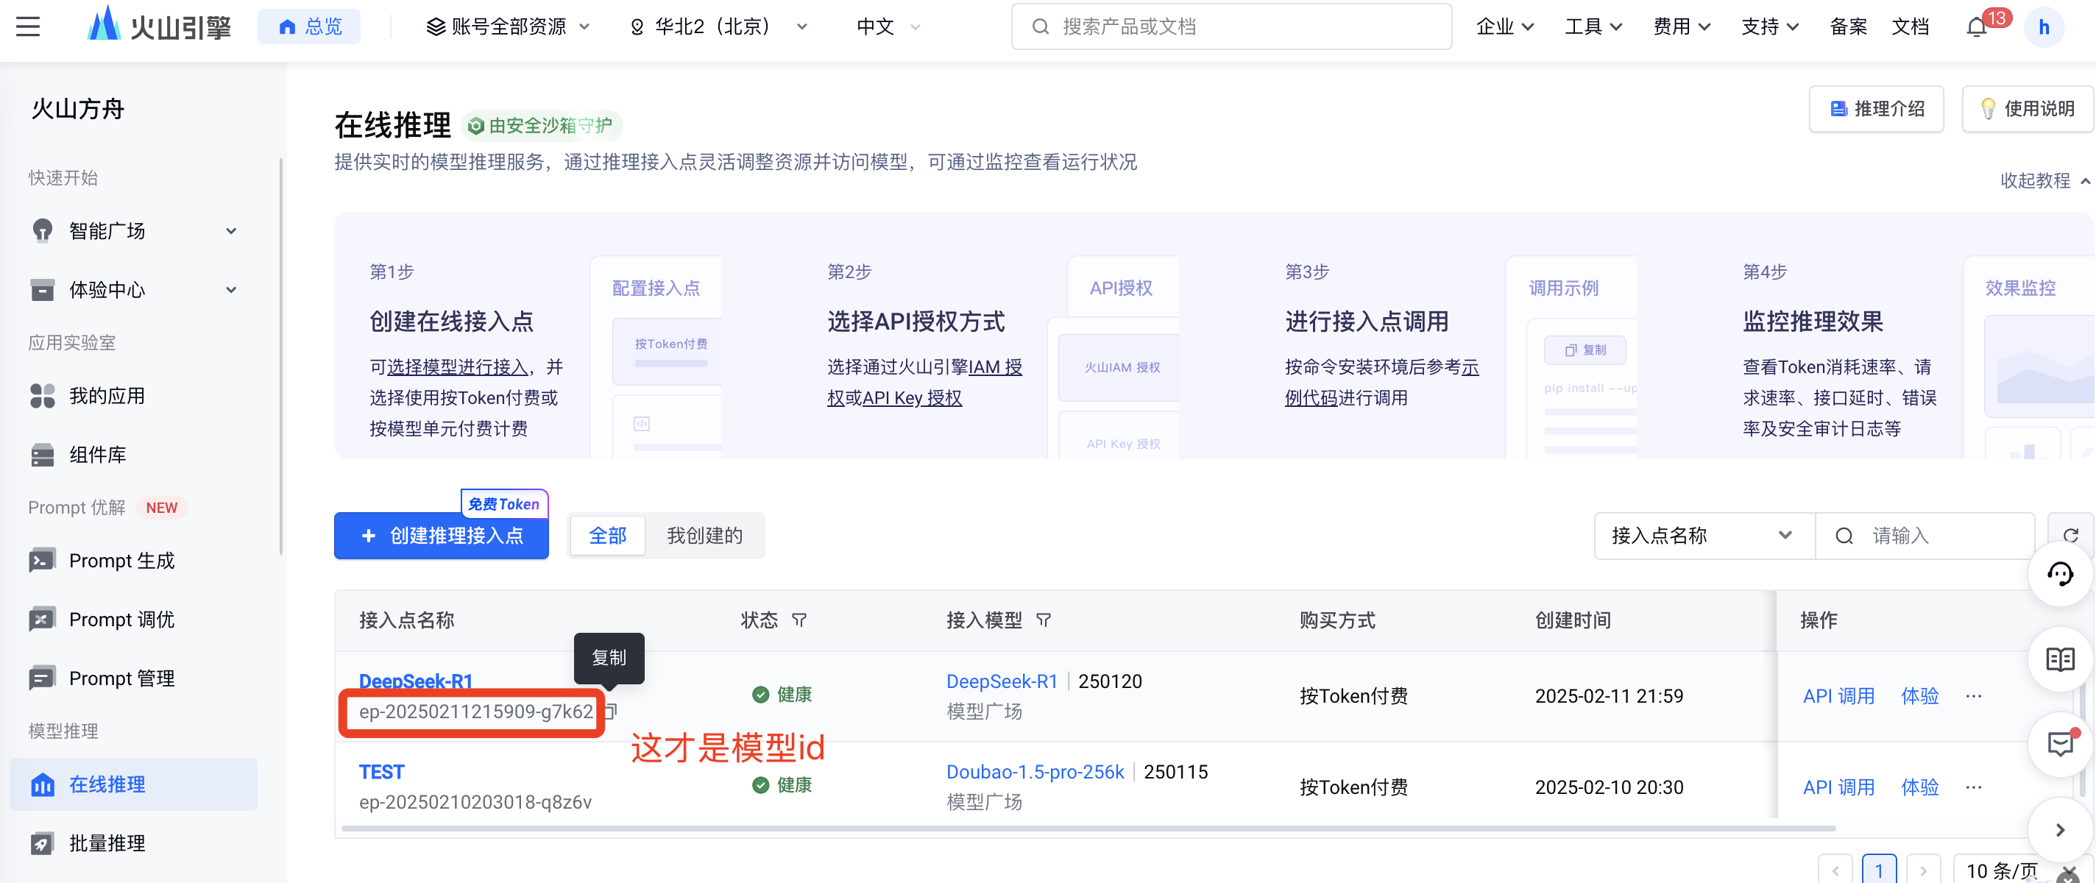Open the 接入点名称 search-type dropdown
Screen dimensions: 2096x883
(x=1703, y=536)
